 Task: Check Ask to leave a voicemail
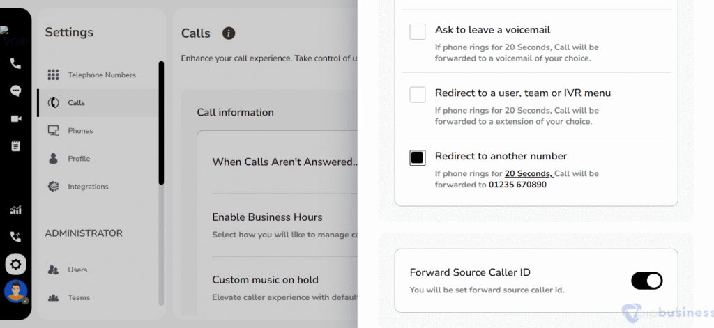click(x=418, y=32)
